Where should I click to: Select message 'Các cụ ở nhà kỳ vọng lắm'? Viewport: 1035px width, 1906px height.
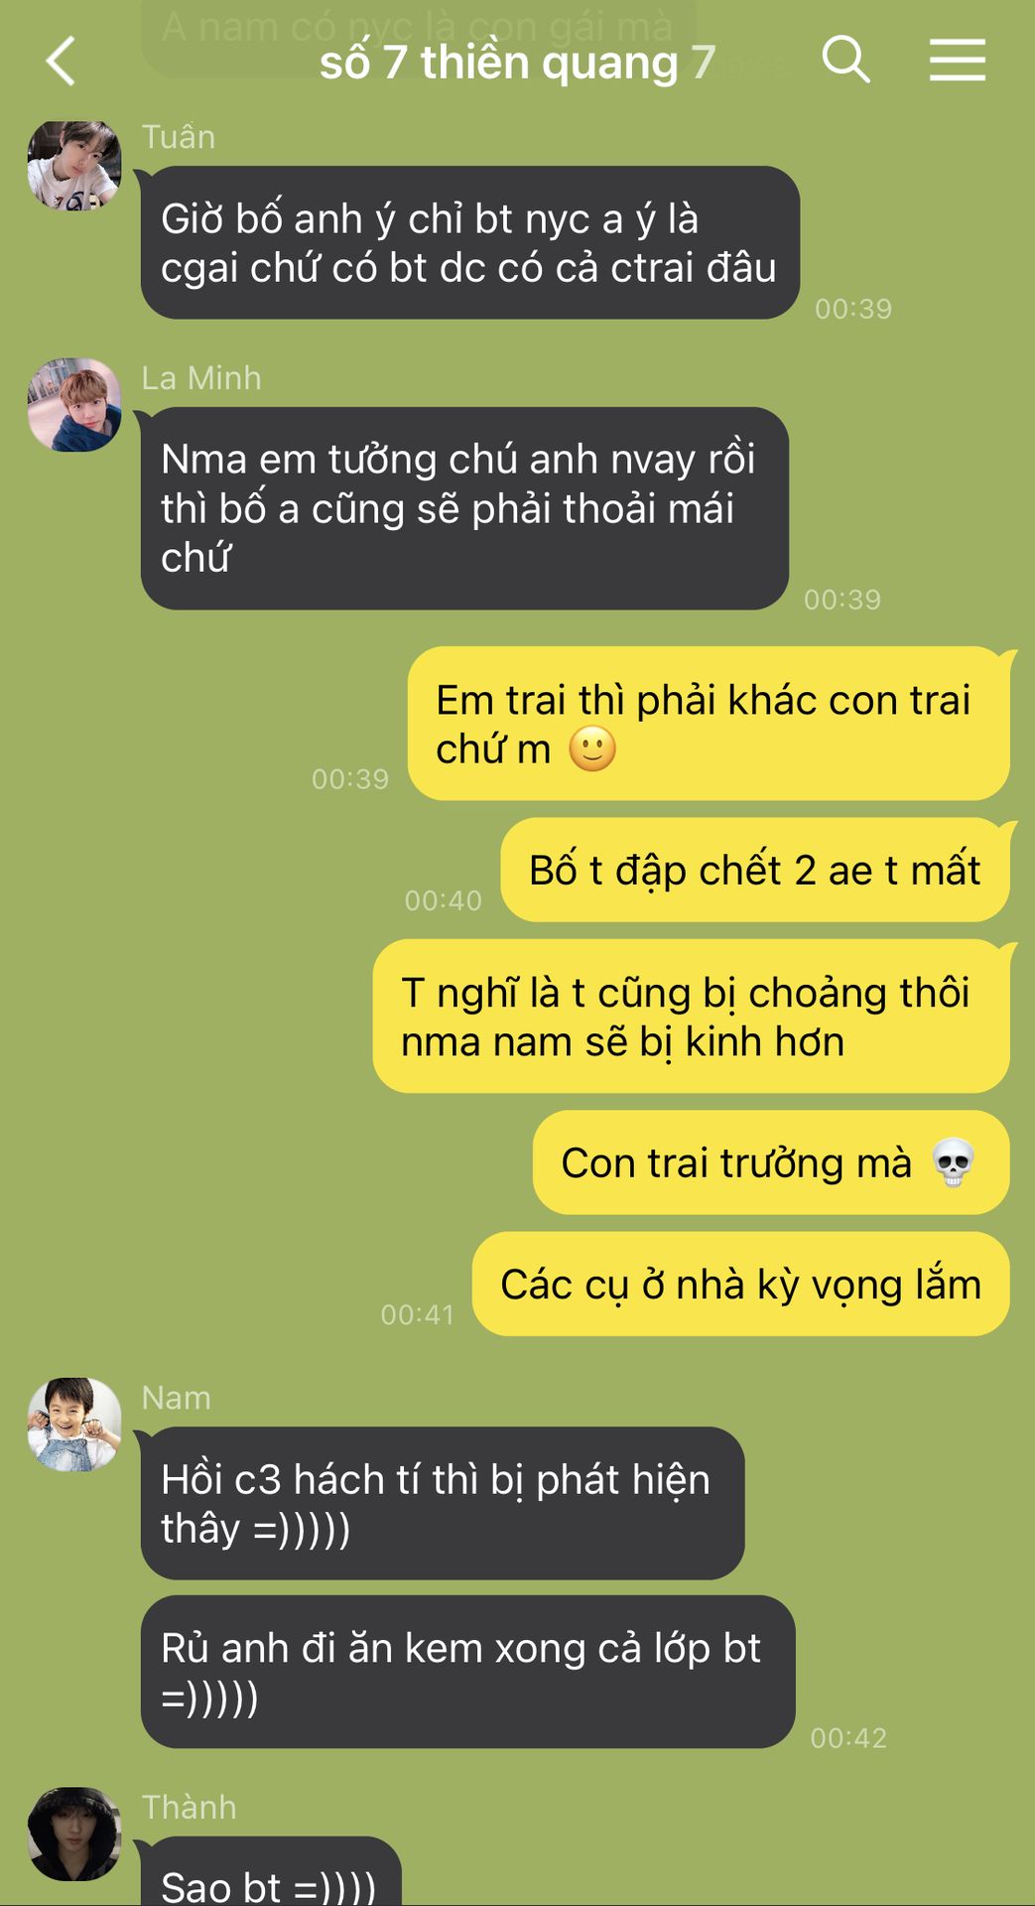[x=741, y=1284]
